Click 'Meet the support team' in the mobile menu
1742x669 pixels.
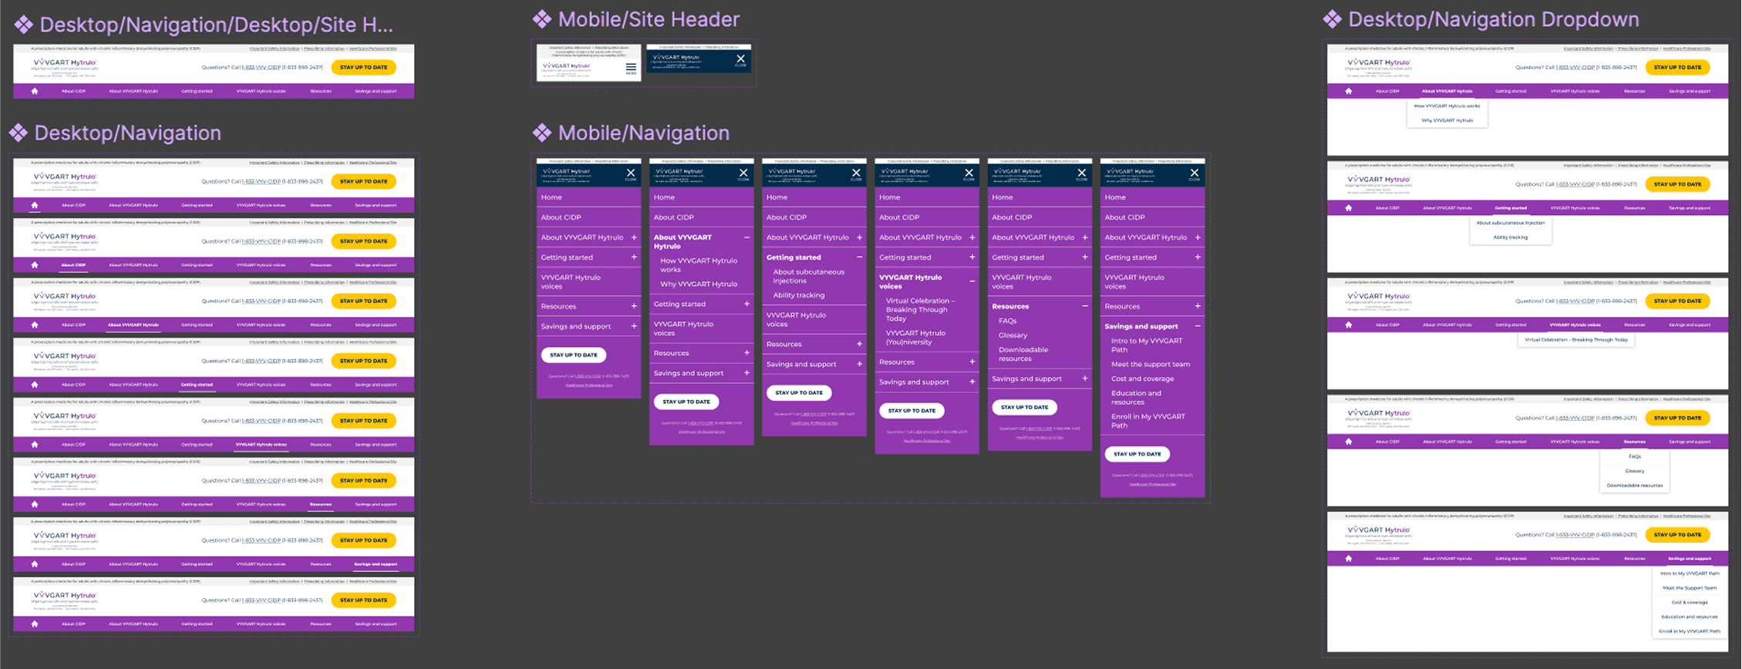point(1150,364)
